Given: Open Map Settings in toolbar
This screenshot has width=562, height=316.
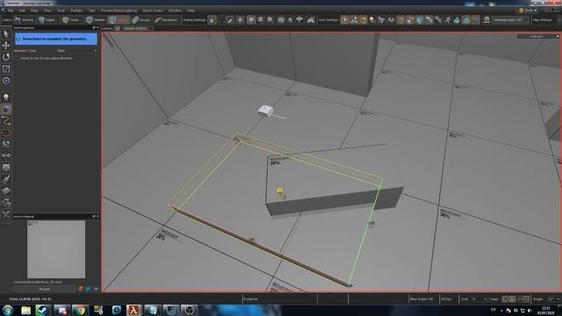Looking at the screenshot, I should pos(543,20).
